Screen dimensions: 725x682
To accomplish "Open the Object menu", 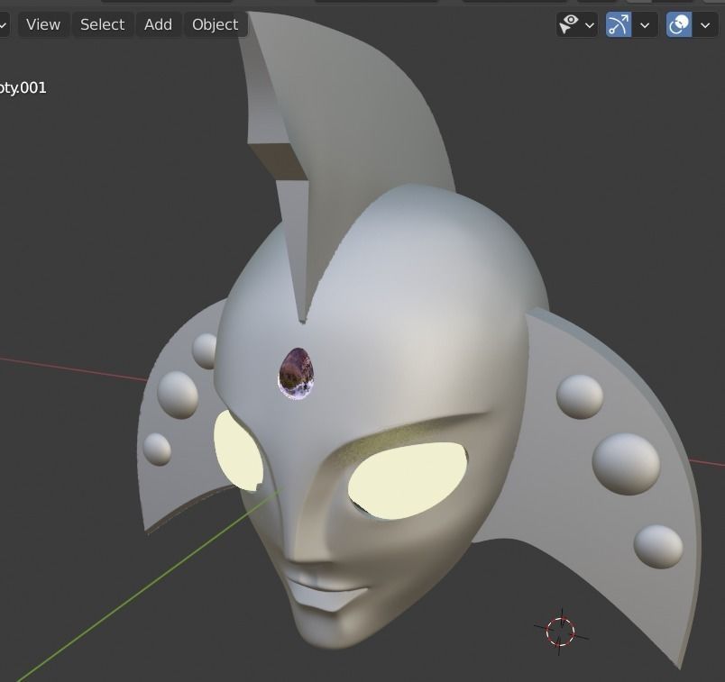I will (x=216, y=24).
